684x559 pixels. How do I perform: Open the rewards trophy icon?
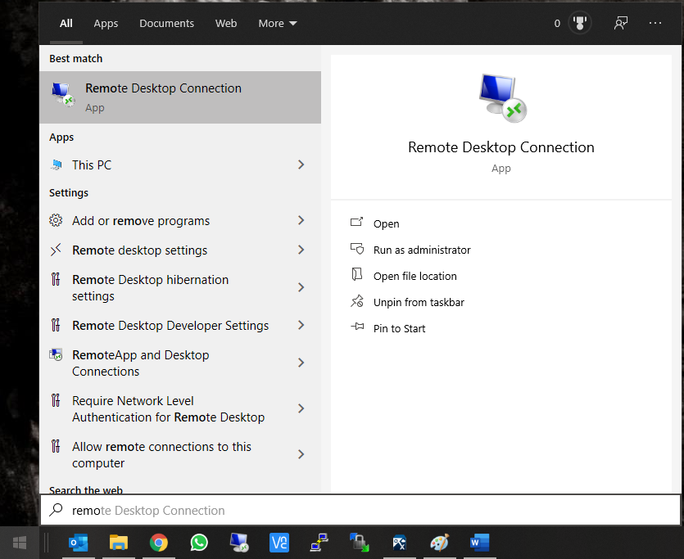click(x=580, y=23)
